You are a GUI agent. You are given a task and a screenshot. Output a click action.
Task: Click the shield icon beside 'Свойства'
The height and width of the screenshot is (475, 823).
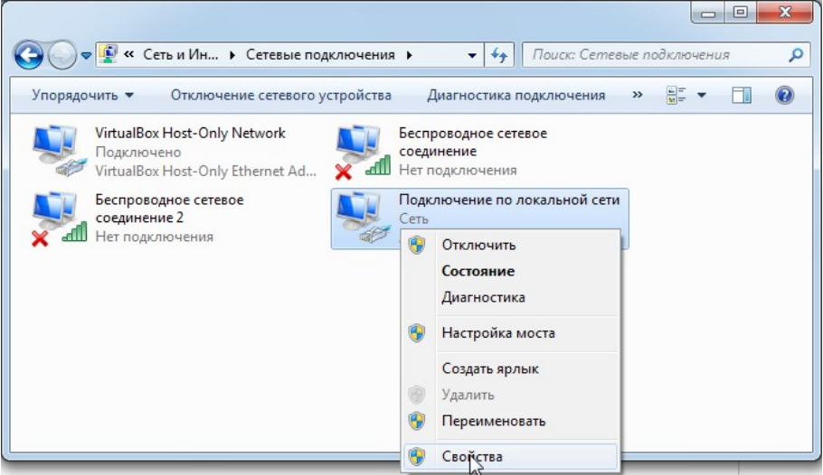tap(417, 457)
